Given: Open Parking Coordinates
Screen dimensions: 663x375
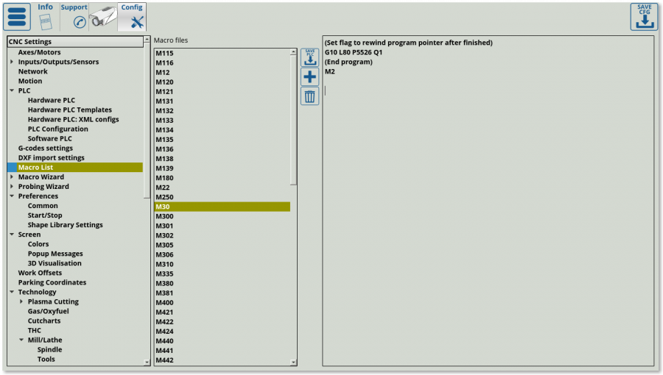Looking at the screenshot, I should 52,282.
